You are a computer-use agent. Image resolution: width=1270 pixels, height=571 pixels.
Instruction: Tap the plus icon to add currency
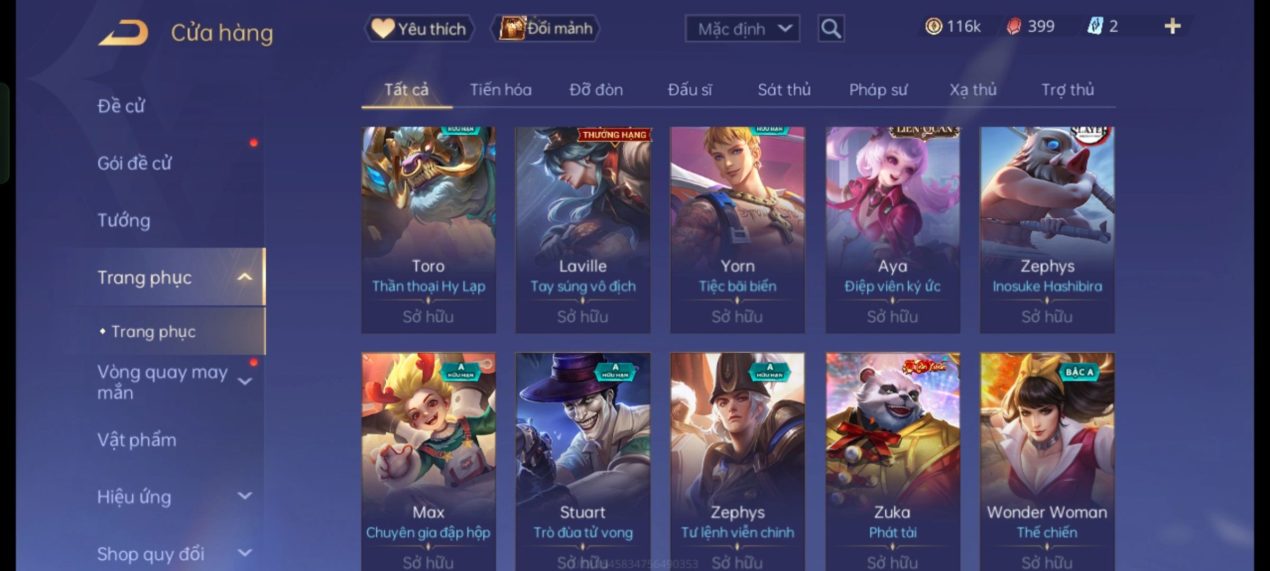[x=1173, y=26]
